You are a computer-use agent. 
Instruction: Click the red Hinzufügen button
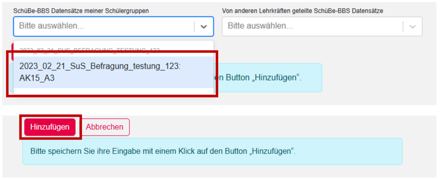pyautogui.click(x=50, y=127)
